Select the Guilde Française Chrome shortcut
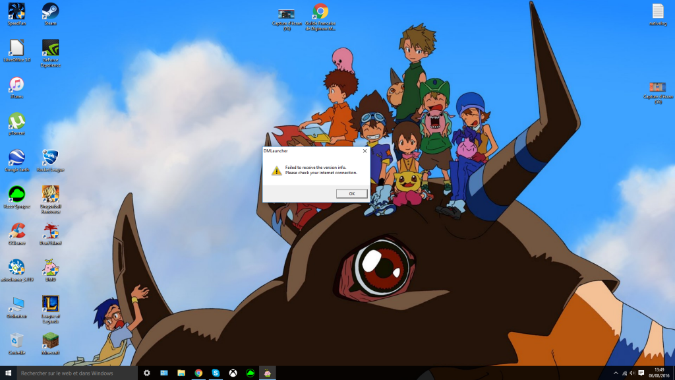Viewport: 675px width, 380px height. [320, 17]
